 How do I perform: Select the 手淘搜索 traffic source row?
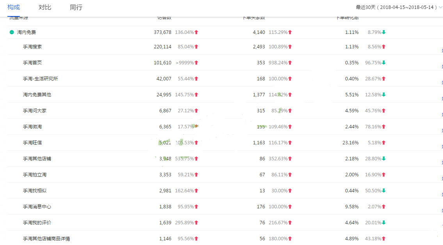[x=32, y=47]
